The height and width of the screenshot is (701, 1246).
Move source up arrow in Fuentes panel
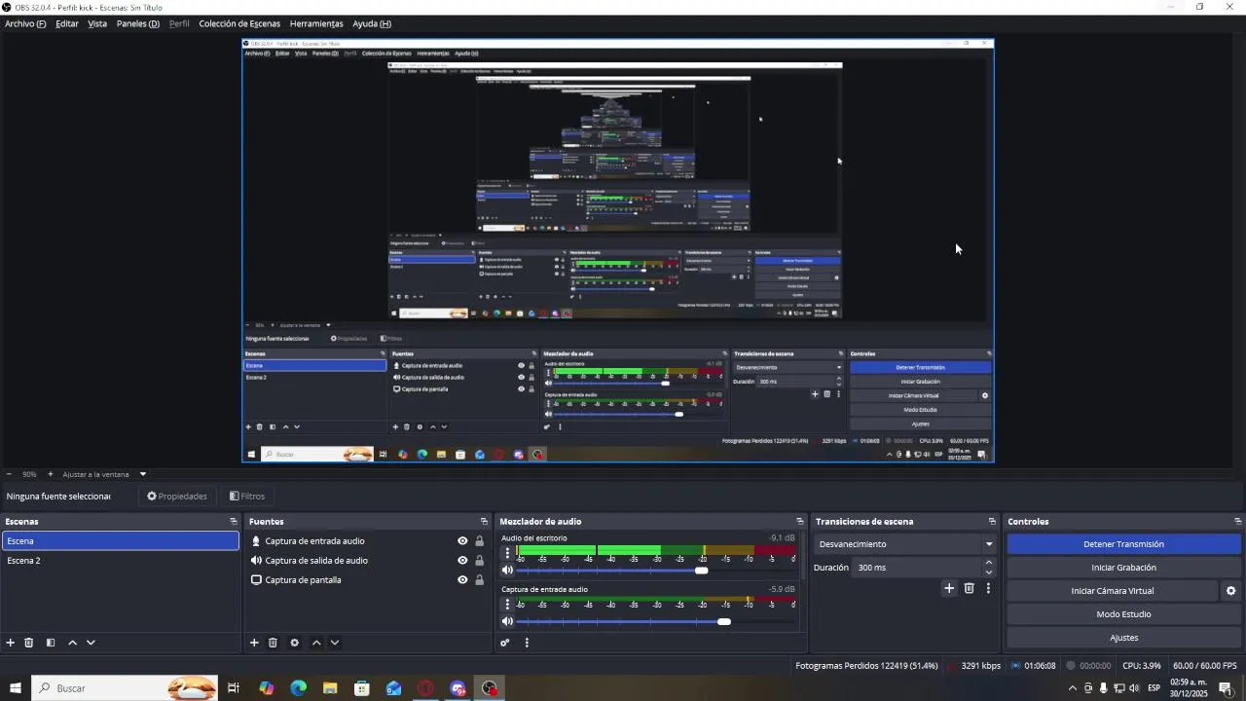[x=316, y=643]
